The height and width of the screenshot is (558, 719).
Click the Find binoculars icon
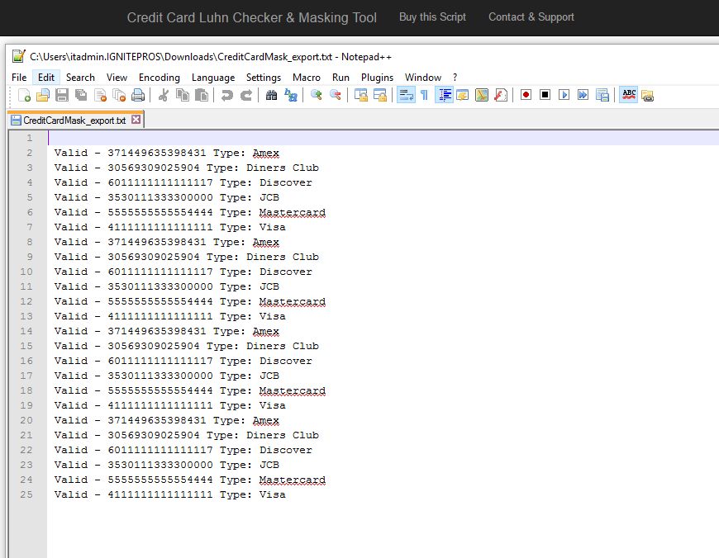click(x=271, y=95)
